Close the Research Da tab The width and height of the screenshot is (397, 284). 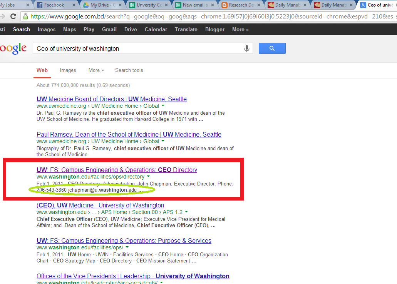pos(258,5)
